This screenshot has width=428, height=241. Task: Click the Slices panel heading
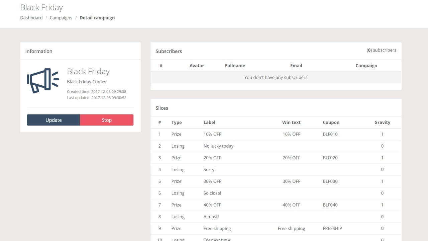pos(162,108)
